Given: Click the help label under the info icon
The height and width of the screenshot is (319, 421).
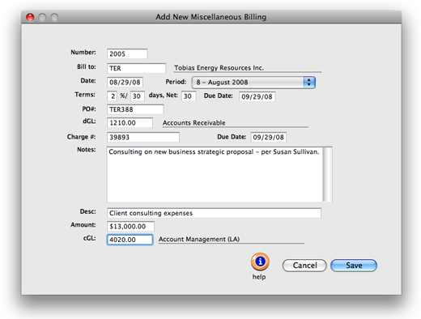Looking at the screenshot, I should pos(259,277).
